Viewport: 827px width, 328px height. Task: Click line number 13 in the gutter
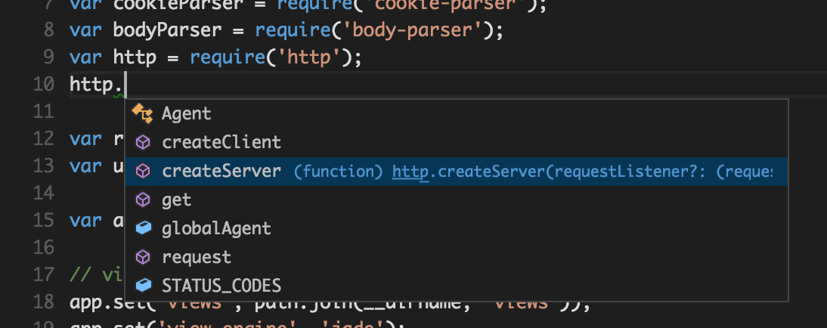[44, 166]
